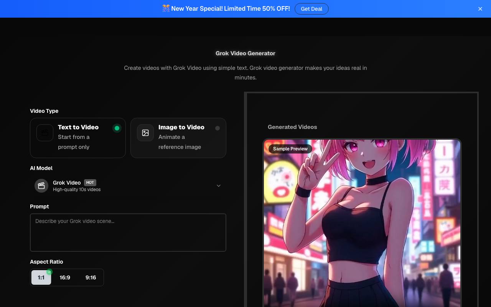491x307 pixels.
Task: Click the Grok Video Generator title
Action: pos(245,53)
